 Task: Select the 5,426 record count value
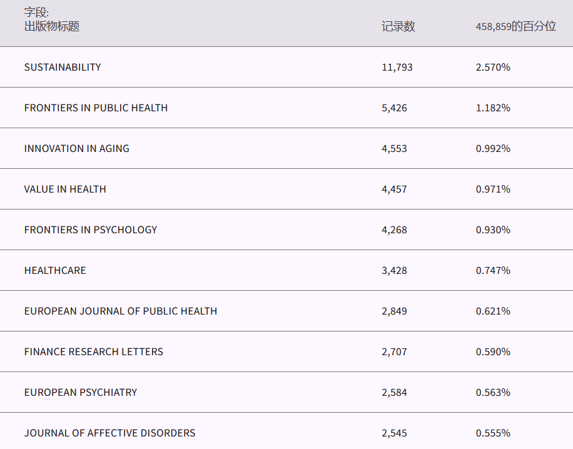(x=394, y=108)
